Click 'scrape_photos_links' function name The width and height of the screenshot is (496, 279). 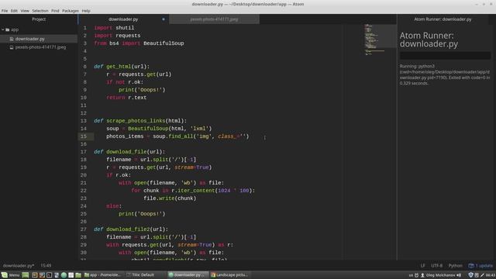pyautogui.click(x=136, y=121)
